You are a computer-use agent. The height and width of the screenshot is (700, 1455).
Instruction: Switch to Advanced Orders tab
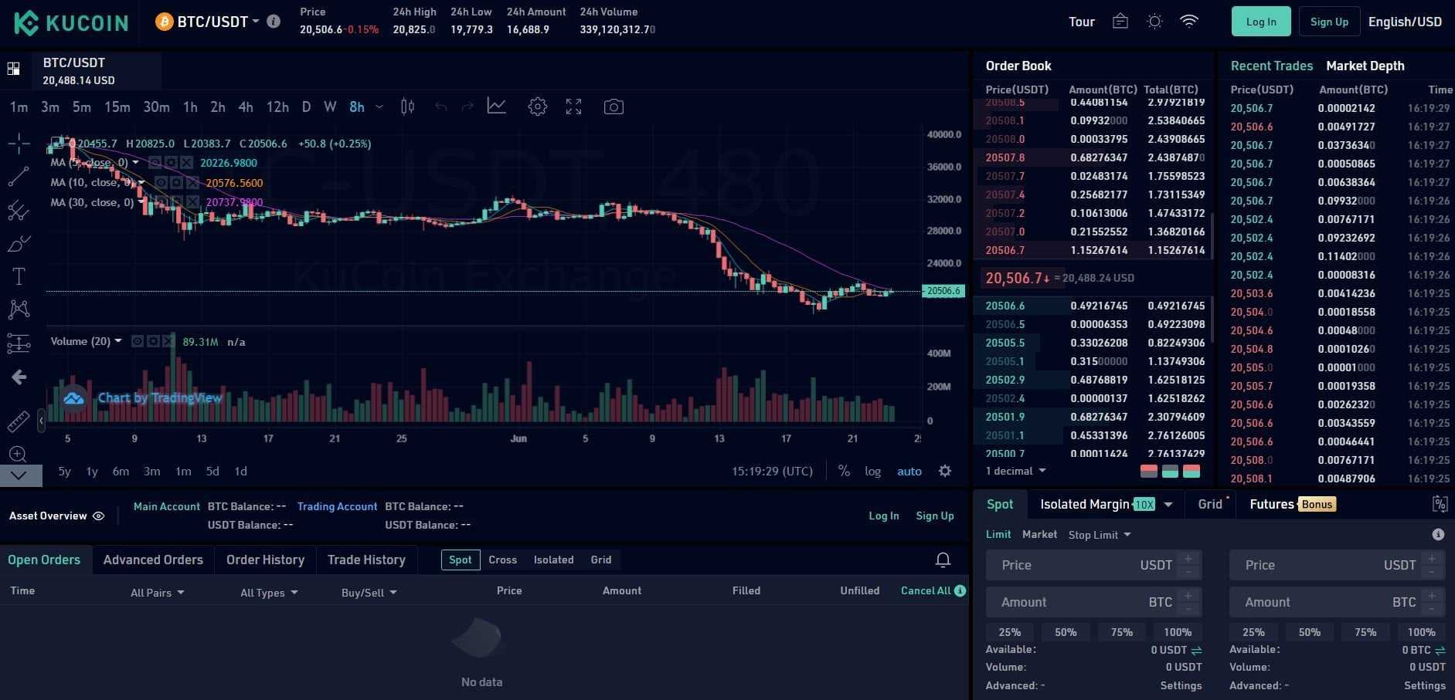pyautogui.click(x=153, y=560)
